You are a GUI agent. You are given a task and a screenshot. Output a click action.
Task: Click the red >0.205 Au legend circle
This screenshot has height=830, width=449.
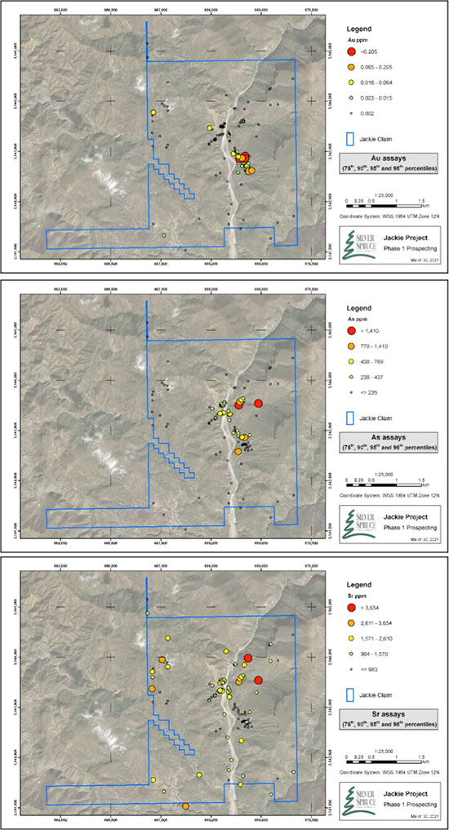[351, 52]
